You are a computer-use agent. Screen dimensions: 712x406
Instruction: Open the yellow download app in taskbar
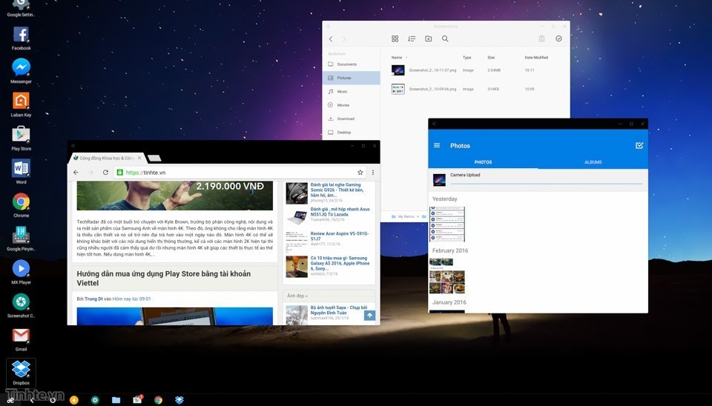pyautogui.click(x=74, y=400)
